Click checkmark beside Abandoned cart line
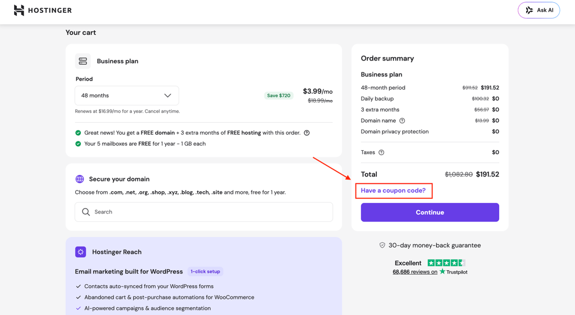 [x=78, y=298]
